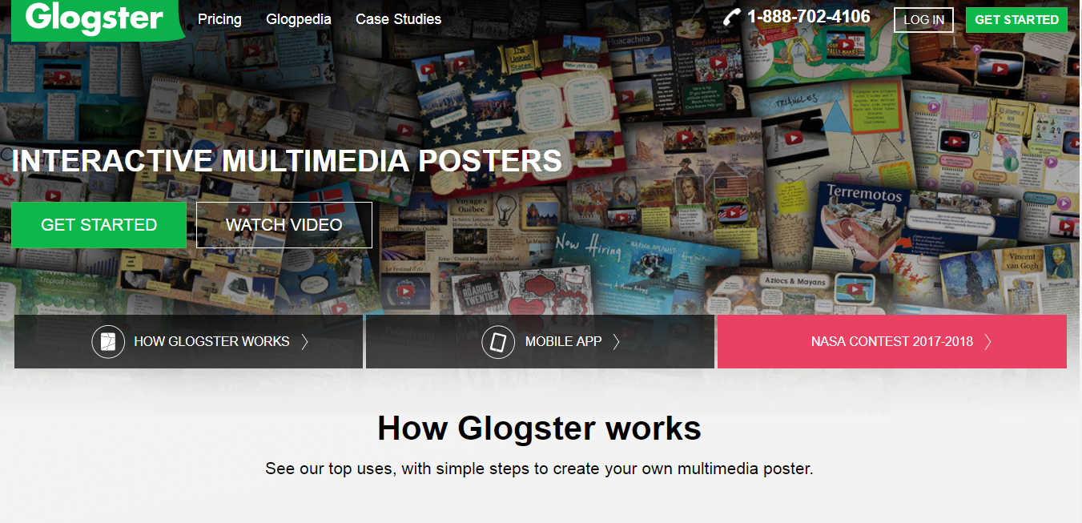Viewport: 1082px width, 523px height.
Task: Click the phone handset icon
Action: 732,17
